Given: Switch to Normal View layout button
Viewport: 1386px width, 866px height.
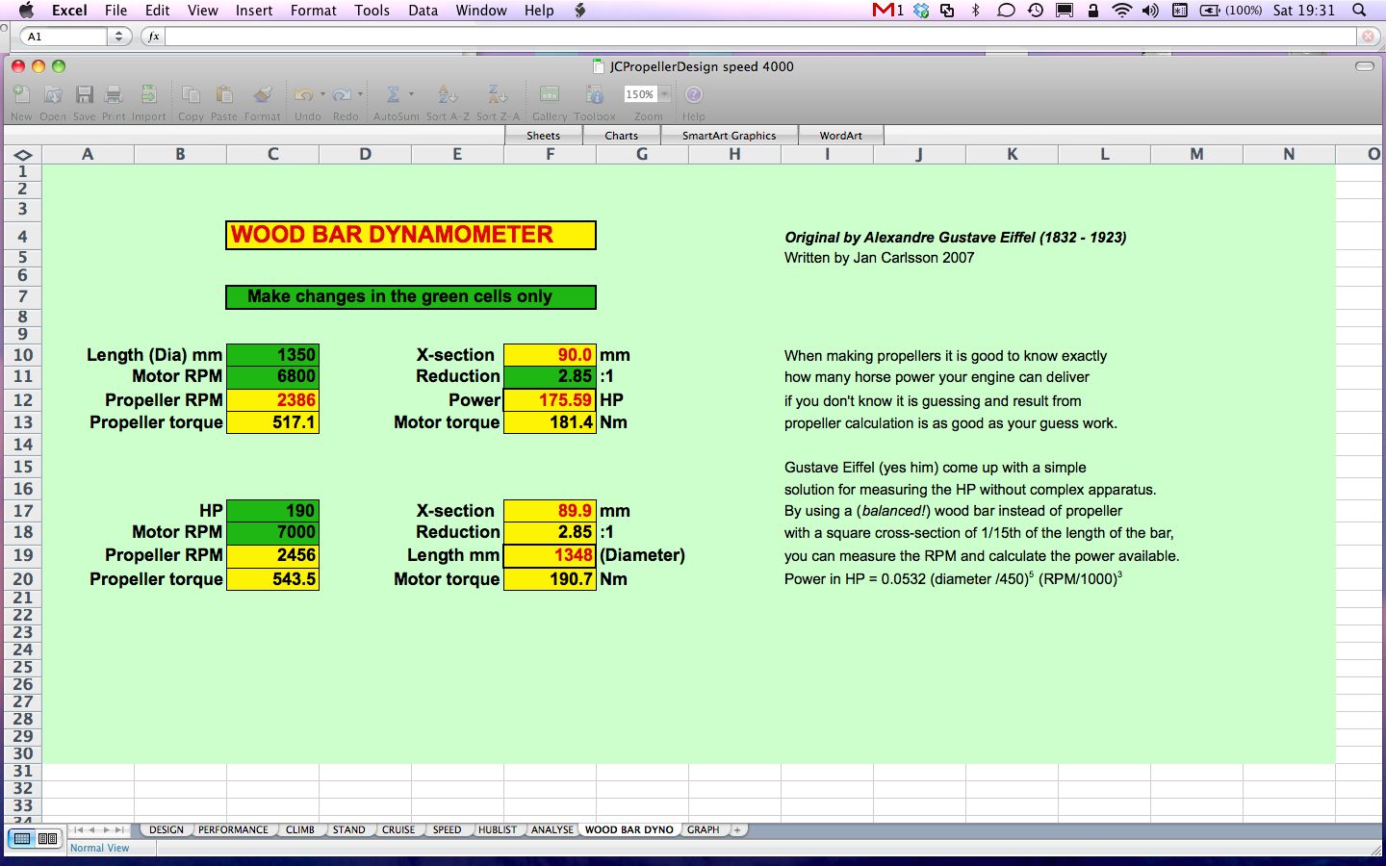Looking at the screenshot, I should [22, 839].
